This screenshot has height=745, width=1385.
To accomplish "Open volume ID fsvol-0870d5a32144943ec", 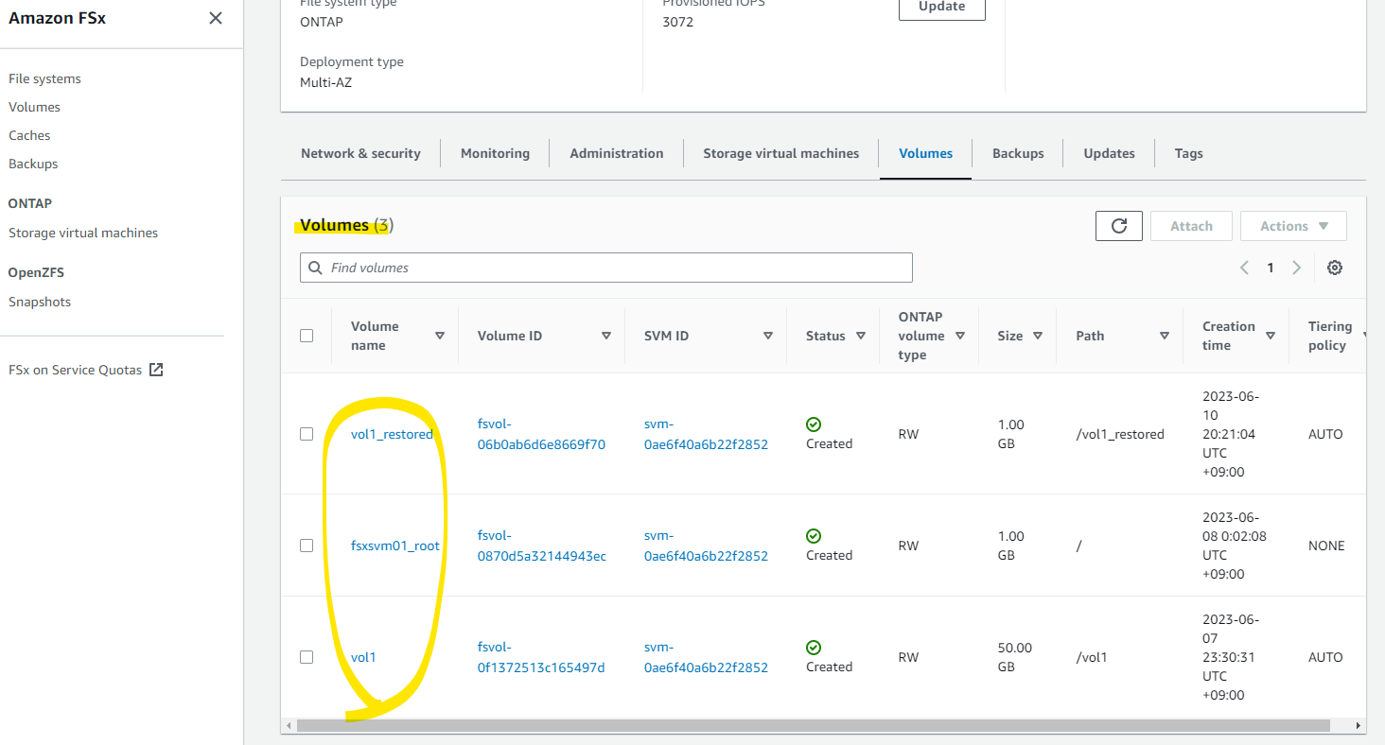I will (x=542, y=546).
